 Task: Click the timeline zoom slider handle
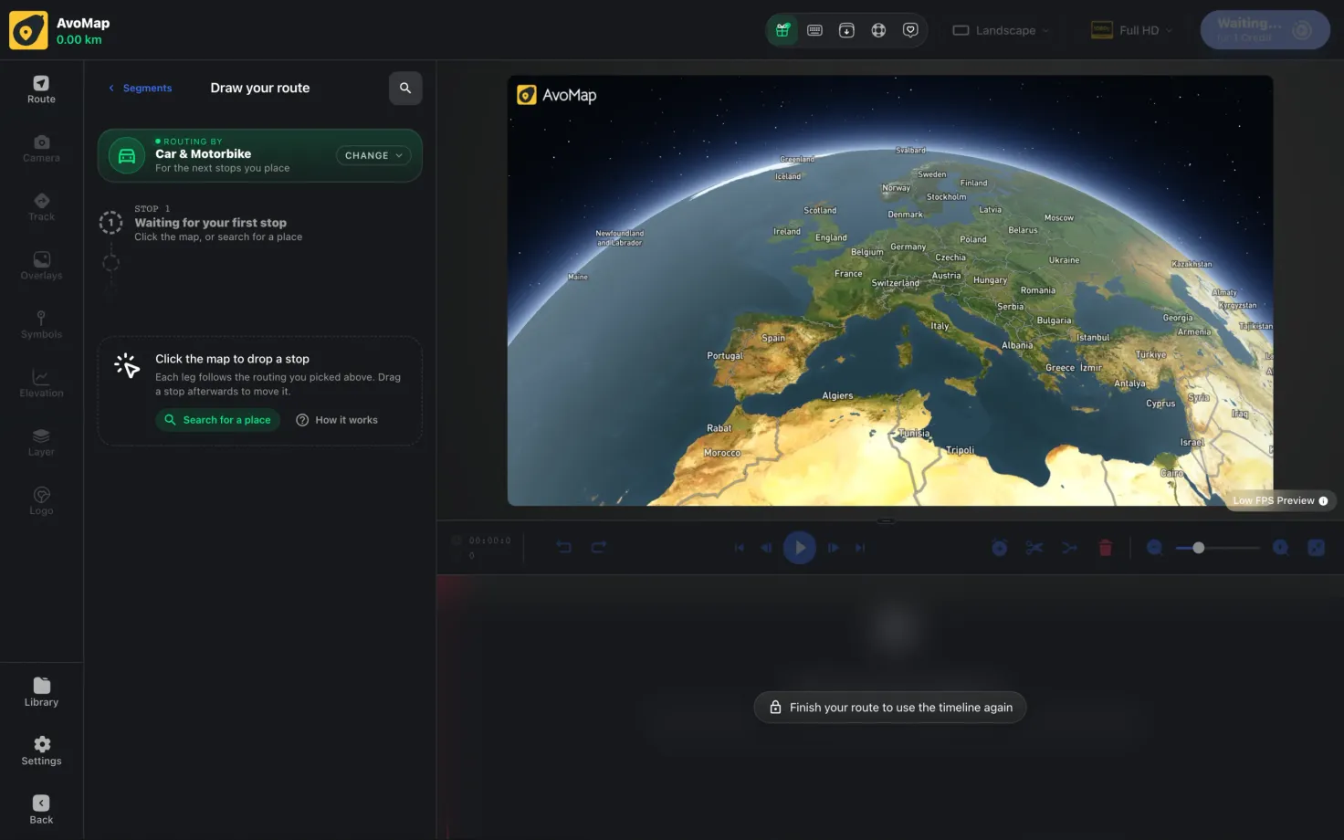point(1198,548)
